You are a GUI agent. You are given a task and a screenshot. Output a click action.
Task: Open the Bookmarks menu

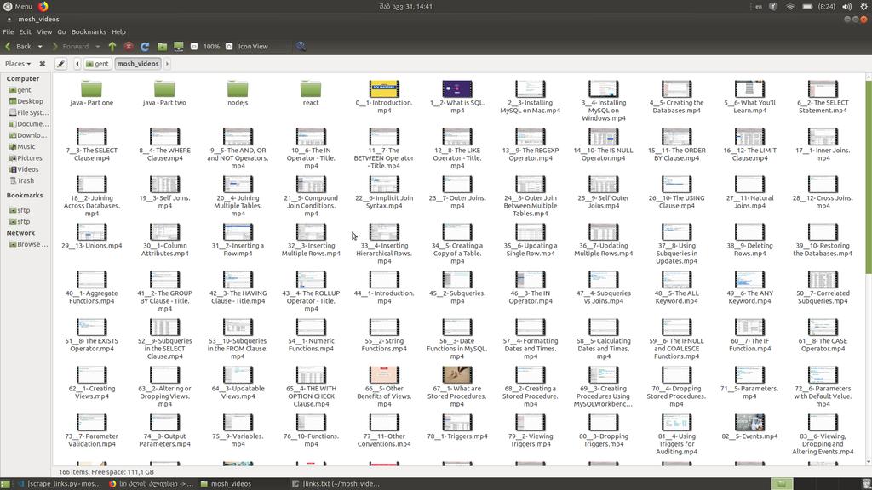(x=89, y=32)
